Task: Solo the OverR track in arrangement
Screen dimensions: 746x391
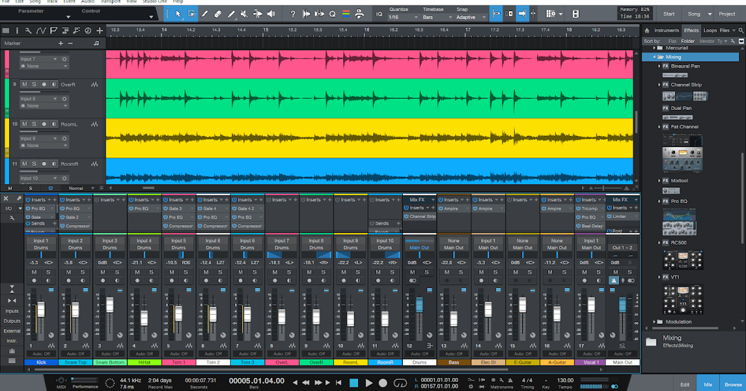Action: [34, 84]
